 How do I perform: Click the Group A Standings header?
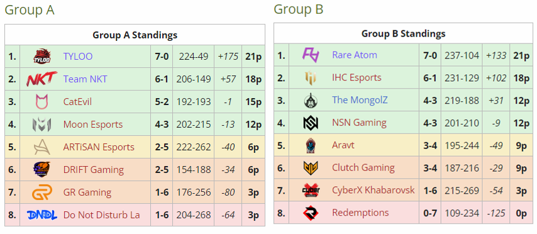[135, 35]
